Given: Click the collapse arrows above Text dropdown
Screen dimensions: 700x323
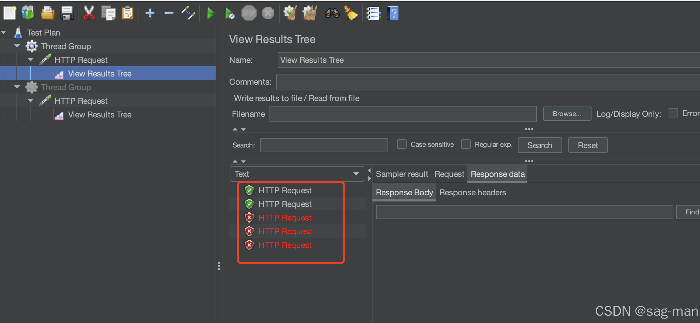Looking at the screenshot, I should pos(239,161).
